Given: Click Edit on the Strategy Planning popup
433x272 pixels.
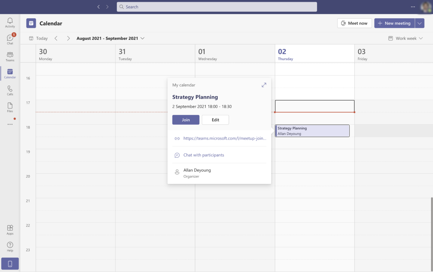Looking at the screenshot, I should [x=215, y=120].
